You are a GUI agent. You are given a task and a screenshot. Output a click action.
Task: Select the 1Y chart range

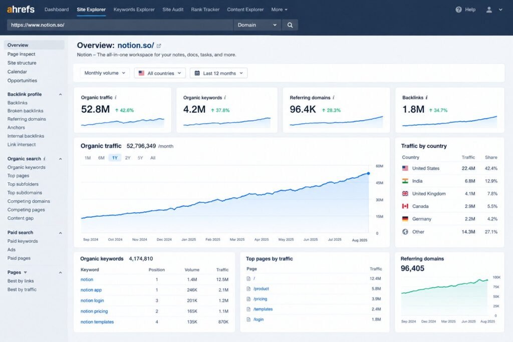coord(115,158)
